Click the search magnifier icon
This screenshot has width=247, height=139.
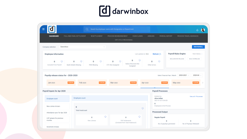point(87,29)
